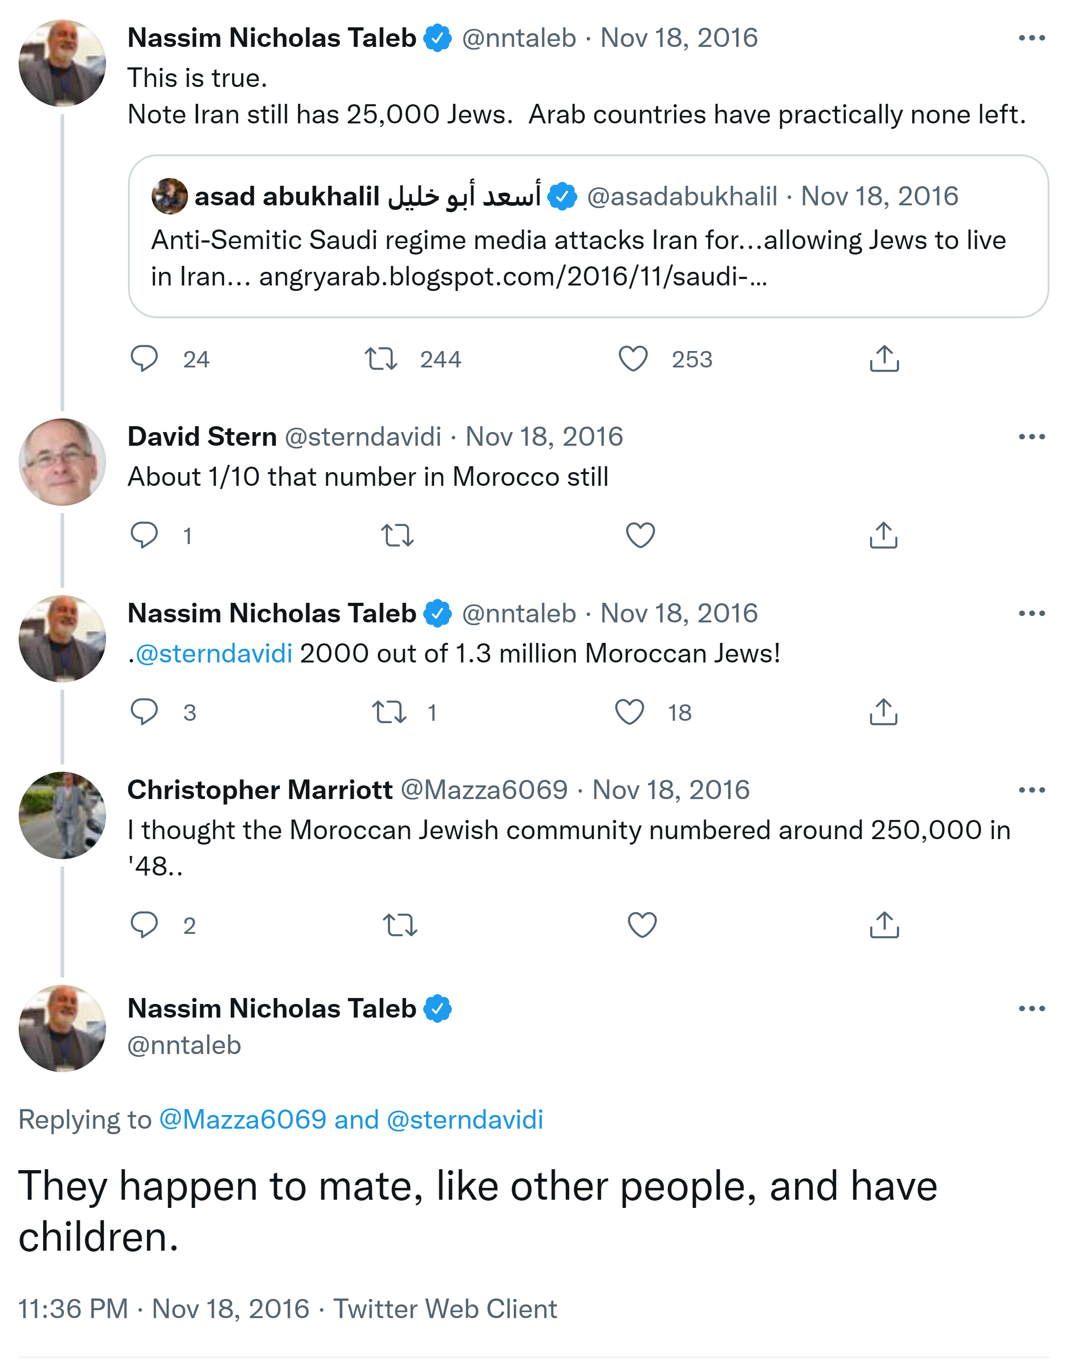Like David Stern's tweet about Morocco
The image size is (1069, 1370).
641,535
